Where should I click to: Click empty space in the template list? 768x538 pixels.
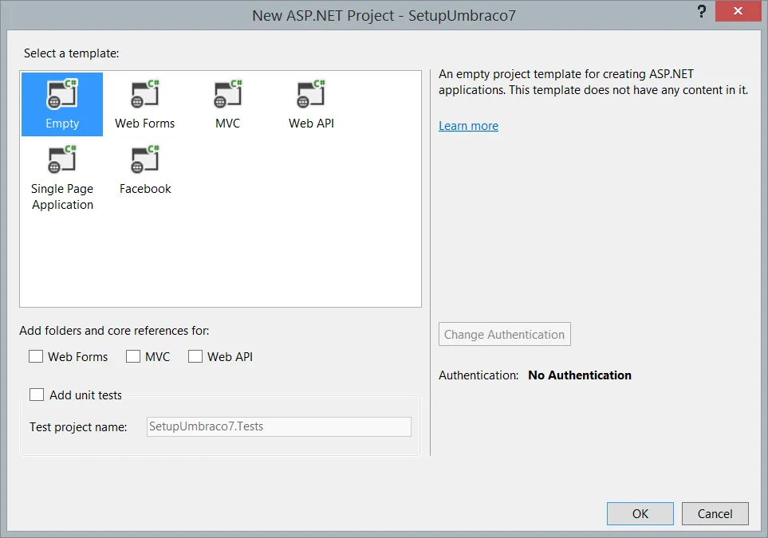click(x=279, y=247)
